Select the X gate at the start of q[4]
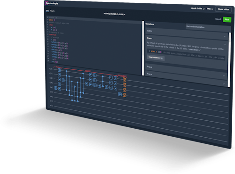The image size is (235, 174). click(55, 88)
